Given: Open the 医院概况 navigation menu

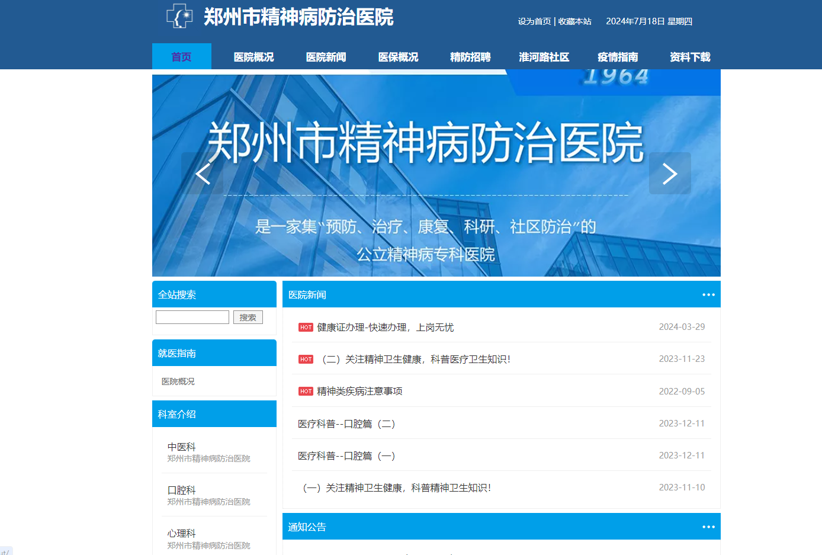Looking at the screenshot, I should point(253,57).
